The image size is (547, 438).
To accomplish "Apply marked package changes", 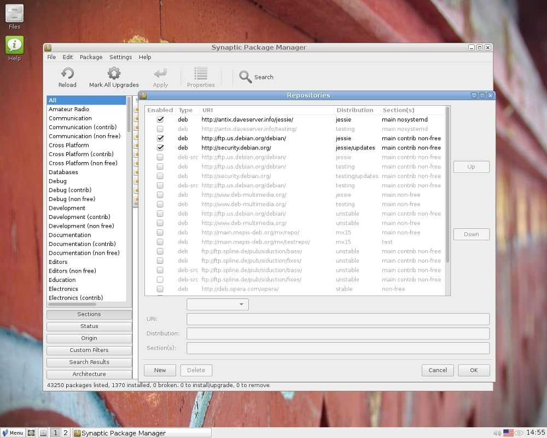I will pos(160,77).
